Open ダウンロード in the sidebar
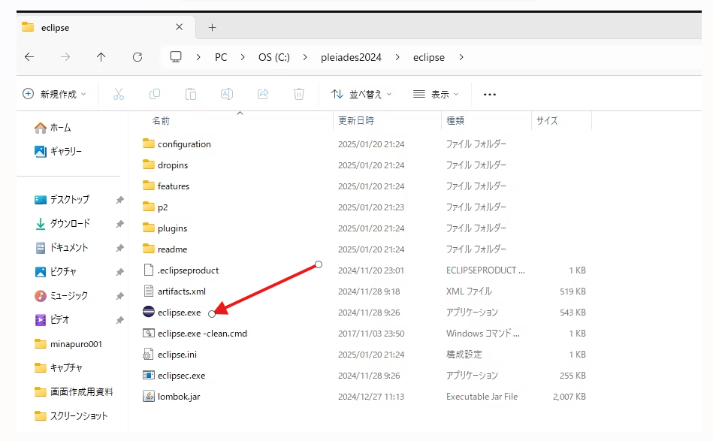The image size is (713, 441). [62, 224]
